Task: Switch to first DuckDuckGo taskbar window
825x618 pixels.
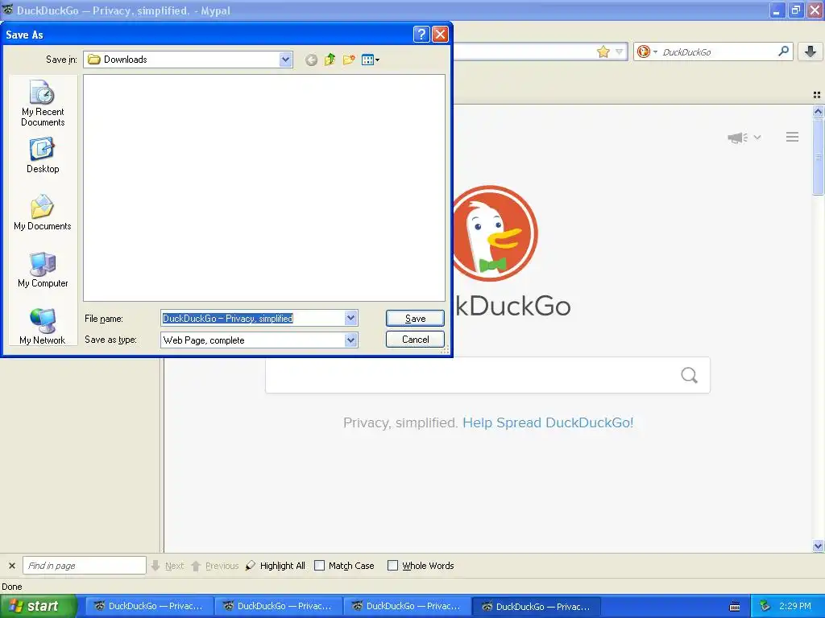Action: pyautogui.click(x=149, y=607)
